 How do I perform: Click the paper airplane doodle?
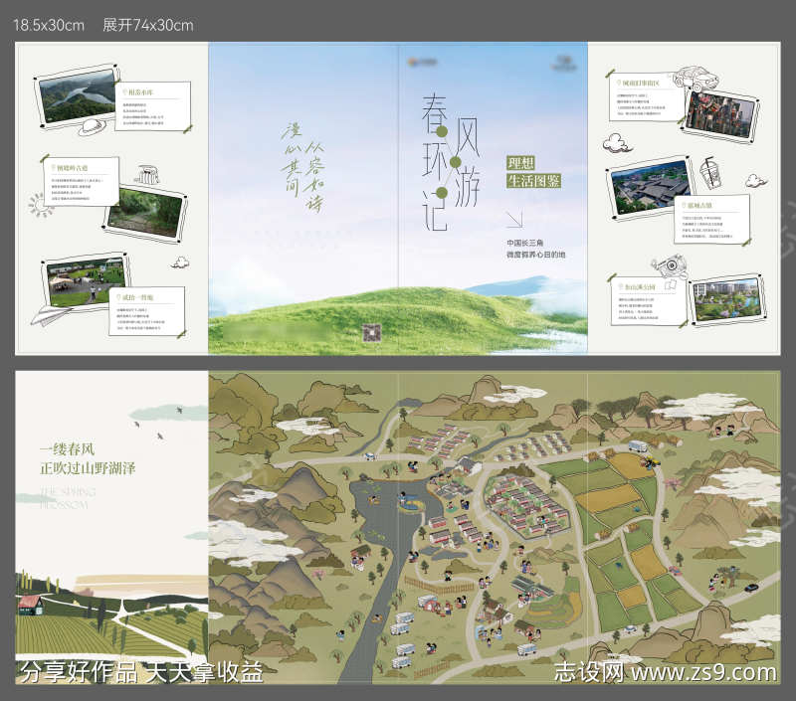pyautogui.click(x=47, y=313)
